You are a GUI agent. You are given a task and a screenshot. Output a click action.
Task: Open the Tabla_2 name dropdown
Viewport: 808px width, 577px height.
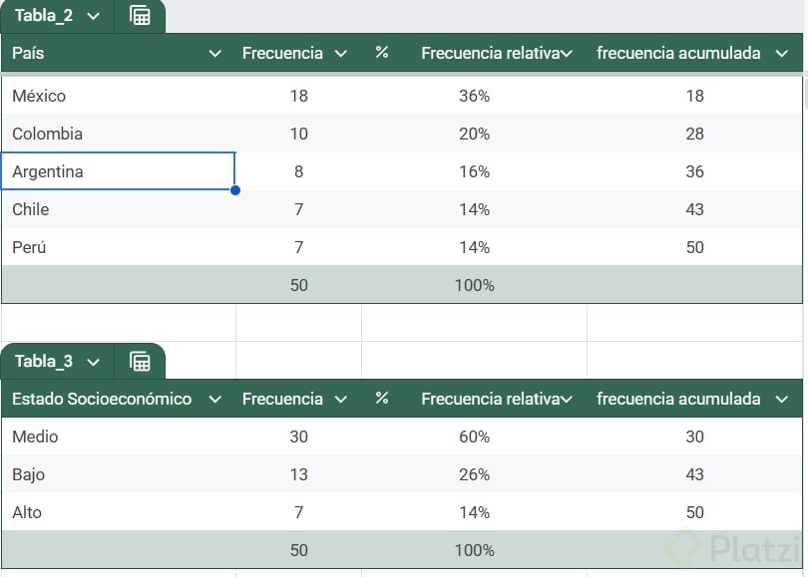coord(94,16)
